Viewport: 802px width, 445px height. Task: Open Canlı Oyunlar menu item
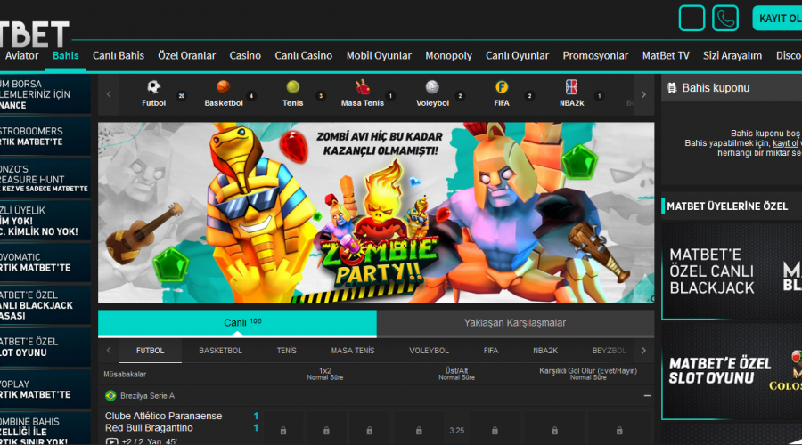click(x=517, y=56)
